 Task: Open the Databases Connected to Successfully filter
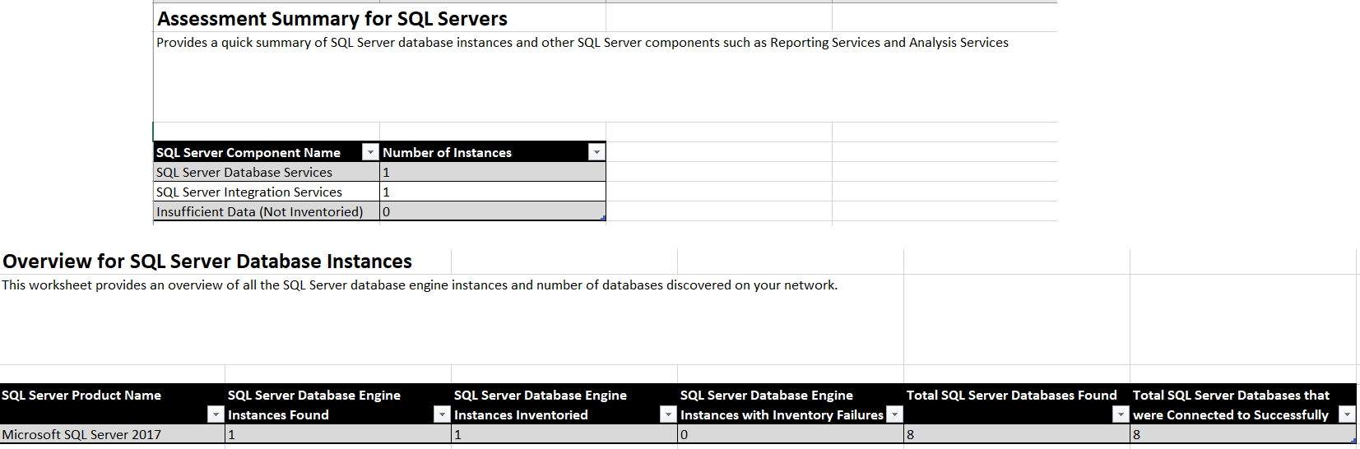(1347, 414)
